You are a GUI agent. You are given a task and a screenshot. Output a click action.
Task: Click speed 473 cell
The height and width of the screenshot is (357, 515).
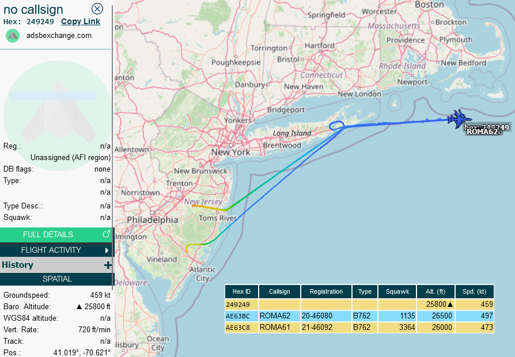point(474,328)
